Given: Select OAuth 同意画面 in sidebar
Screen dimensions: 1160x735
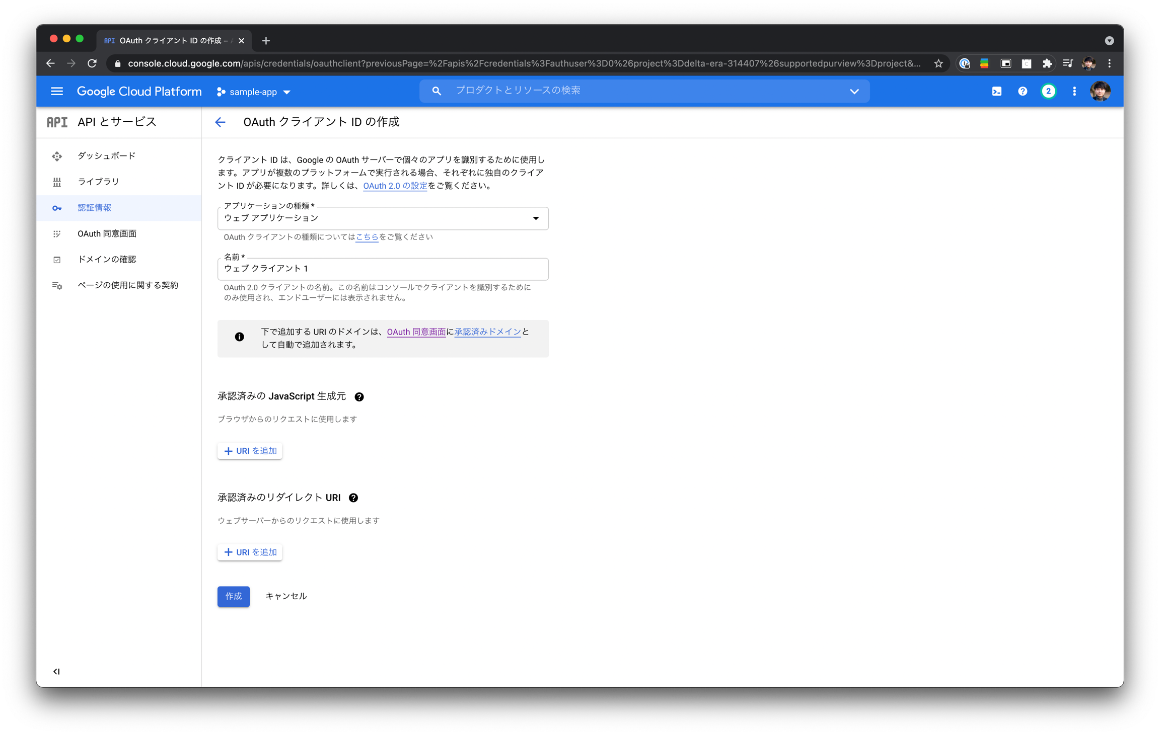Looking at the screenshot, I should click(107, 234).
